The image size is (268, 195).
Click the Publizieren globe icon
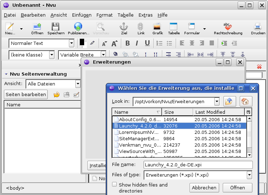click(x=78, y=26)
